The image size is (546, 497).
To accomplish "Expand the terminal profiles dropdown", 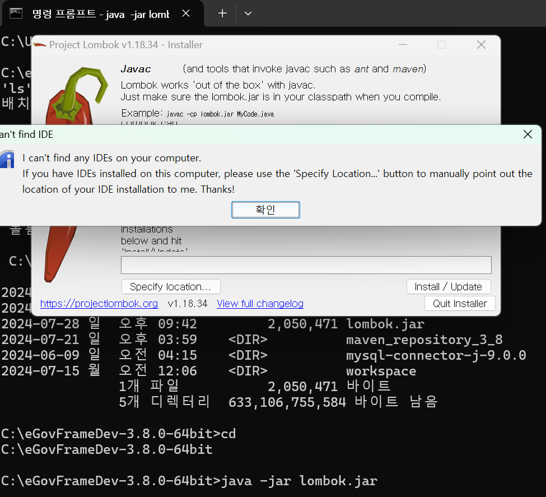I will (248, 13).
